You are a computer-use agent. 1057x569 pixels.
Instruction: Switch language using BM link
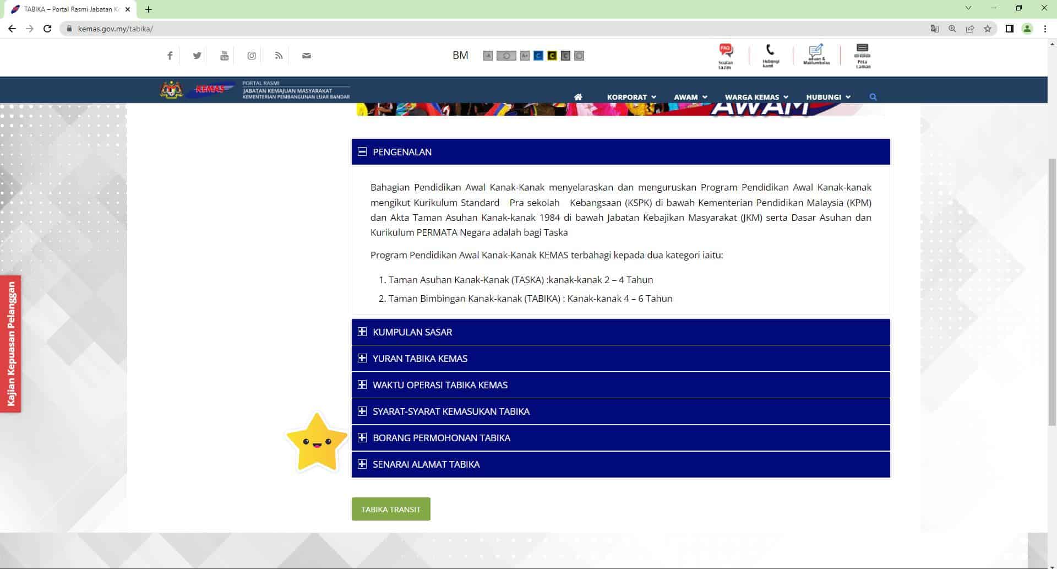click(x=460, y=55)
